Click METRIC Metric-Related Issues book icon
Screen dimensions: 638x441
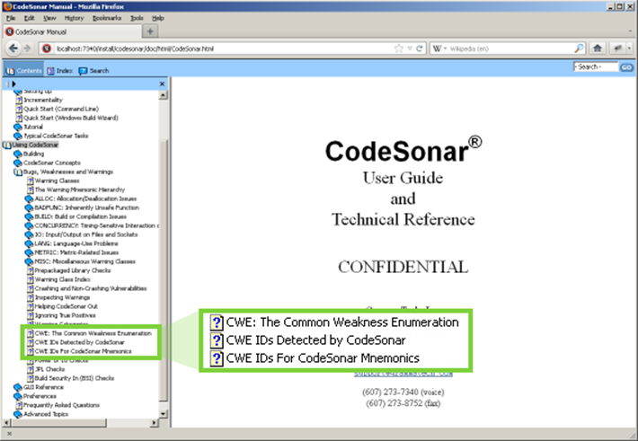point(29,252)
